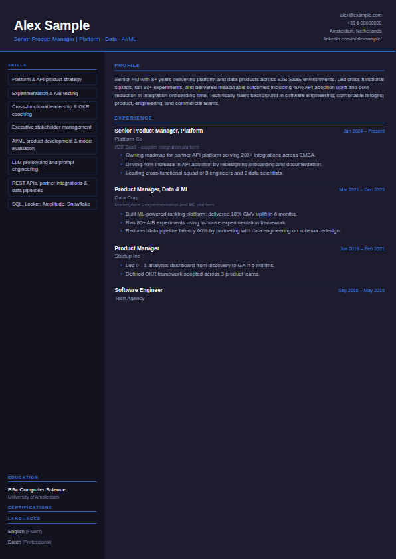The image size is (396, 559).
Task: Click the bullet about 40% increase in API adoption
Action: point(224,165)
